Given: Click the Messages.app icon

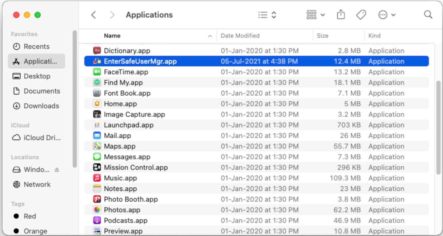Looking at the screenshot, I should 97,157.
